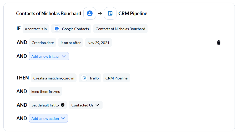This screenshot has width=238, height=134.
Task: Click the CRM Pipeline chip in THEN row
Action: pyautogui.click(x=117, y=78)
